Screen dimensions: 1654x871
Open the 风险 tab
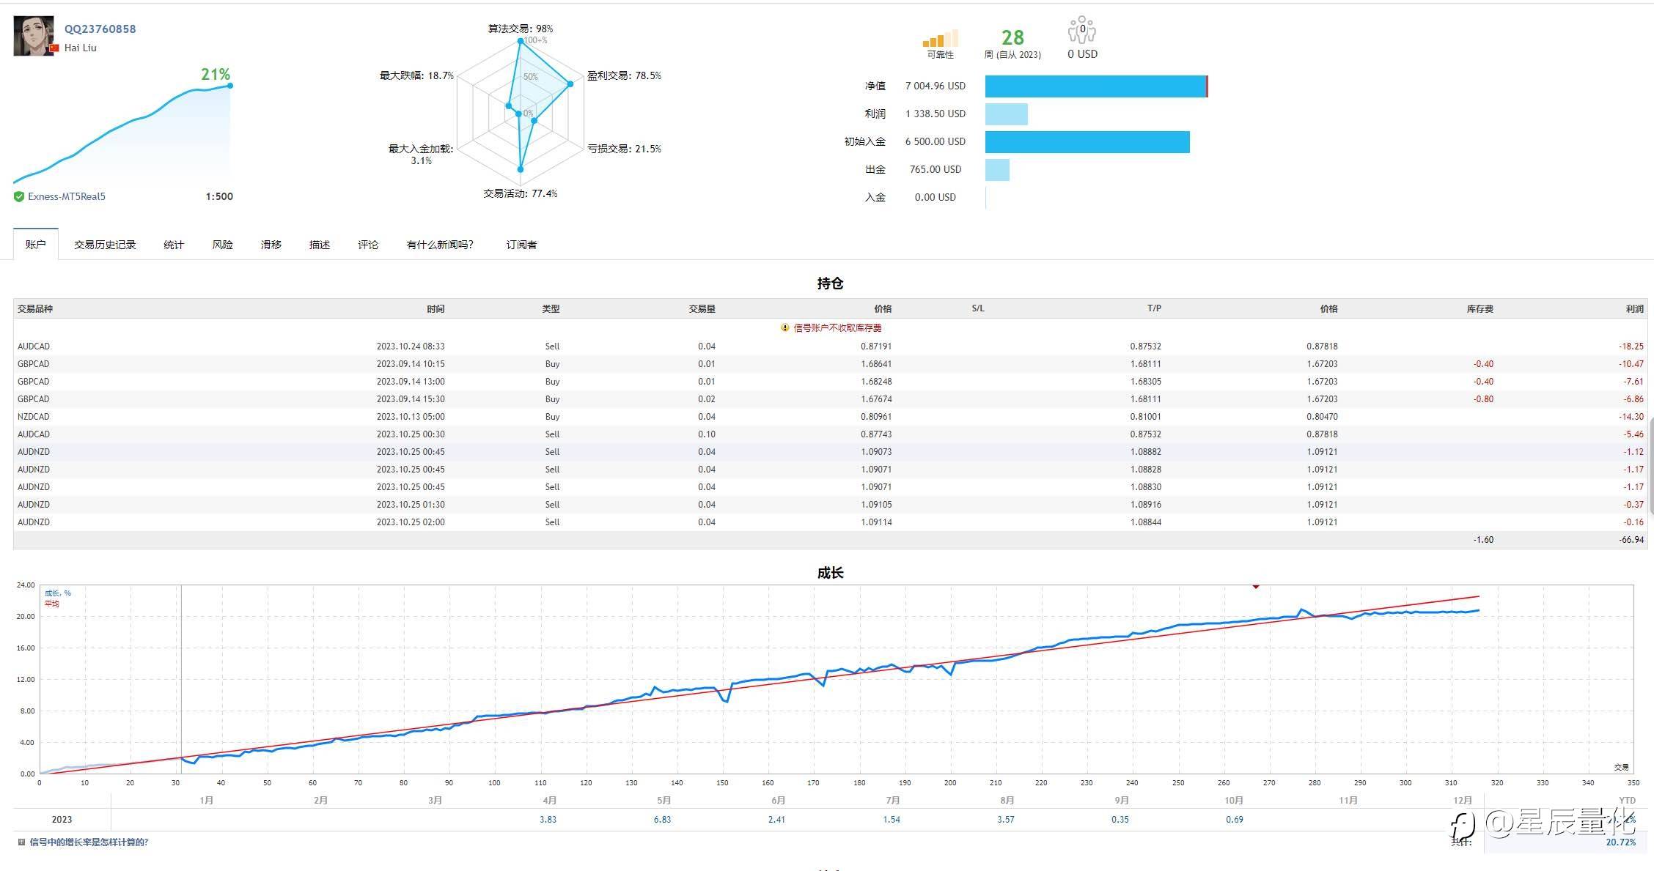click(222, 245)
